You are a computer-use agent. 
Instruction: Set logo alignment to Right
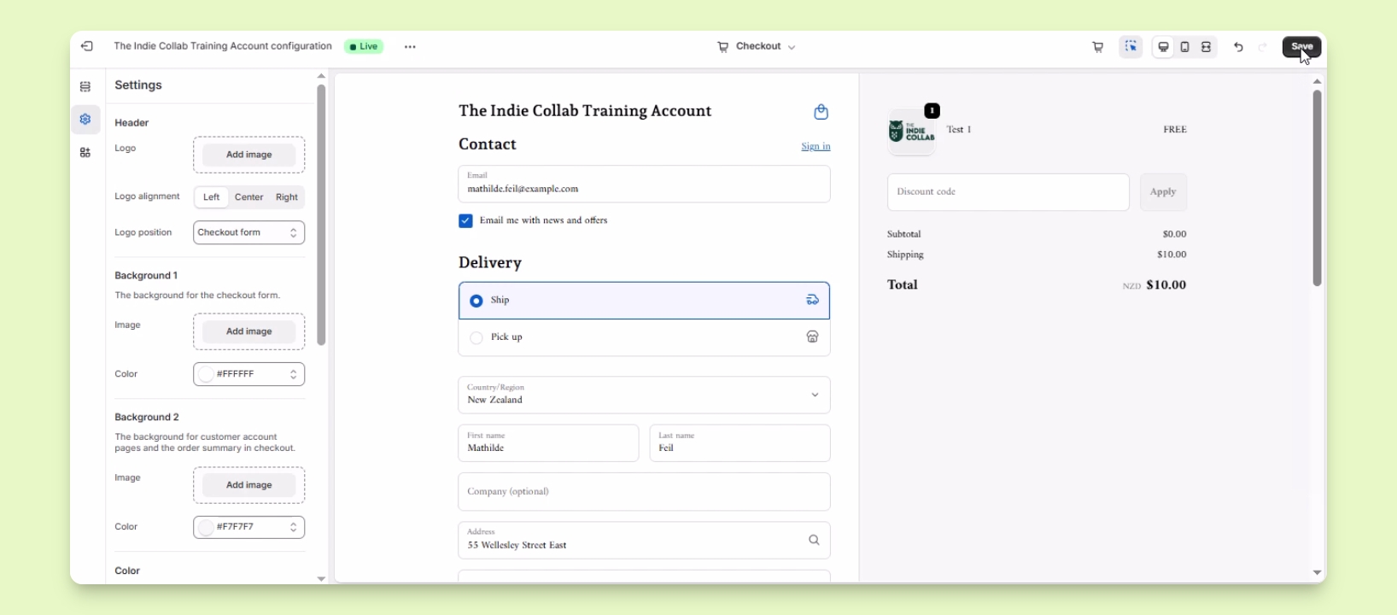coord(287,197)
